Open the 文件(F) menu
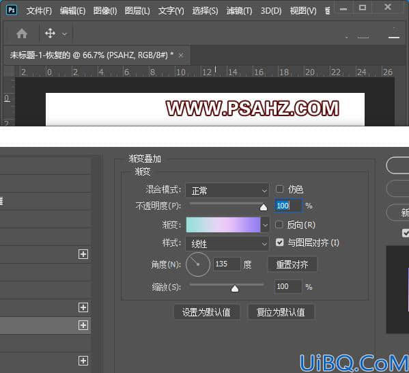This screenshot has width=409, height=373. pos(39,11)
